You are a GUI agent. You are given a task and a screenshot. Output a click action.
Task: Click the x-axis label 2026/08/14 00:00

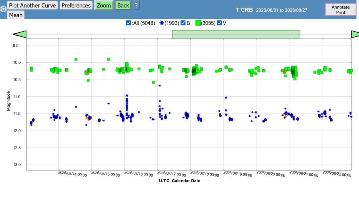click(72, 174)
